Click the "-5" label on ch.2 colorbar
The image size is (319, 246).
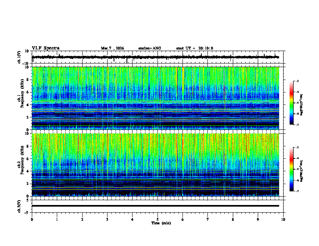click(297, 169)
